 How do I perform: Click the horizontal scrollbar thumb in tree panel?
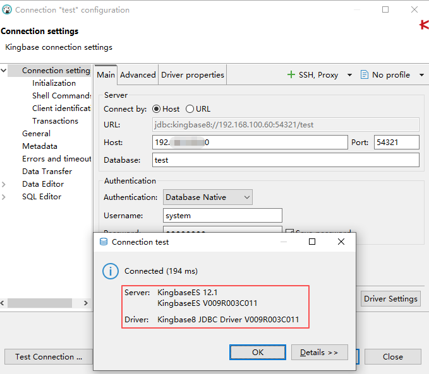40,303
